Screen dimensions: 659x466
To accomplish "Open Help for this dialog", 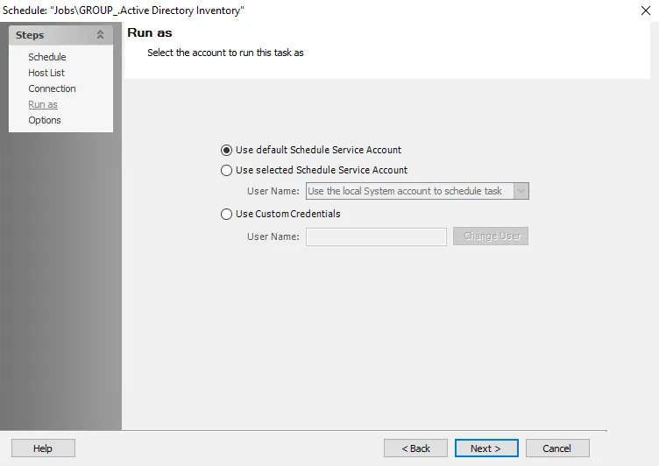I will point(43,448).
